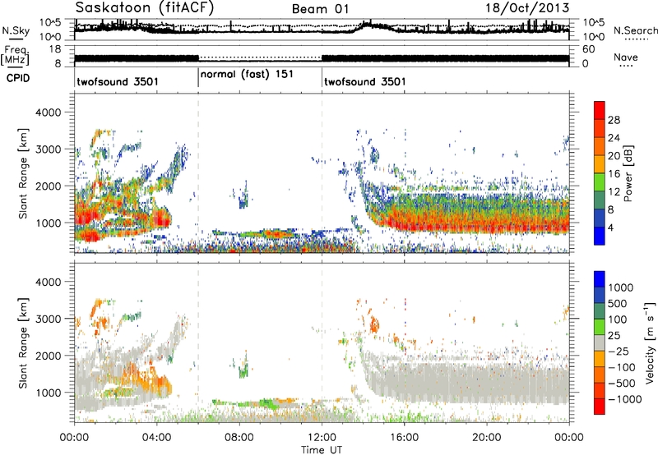The height and width of the screenshot is (455, 658).
Task: Click the '20:00' time axis tick label
Action: [x=486, y=438]
